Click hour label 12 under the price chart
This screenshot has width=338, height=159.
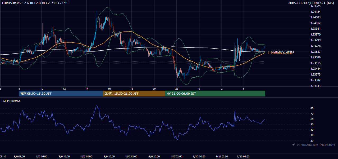pyautogui.click(x=64, y=89)
